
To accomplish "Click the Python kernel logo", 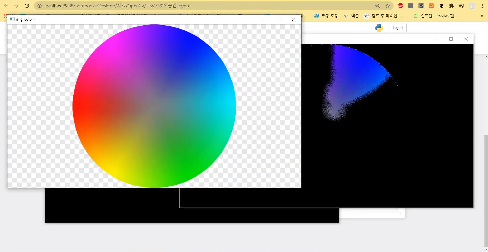I will 379,28.
